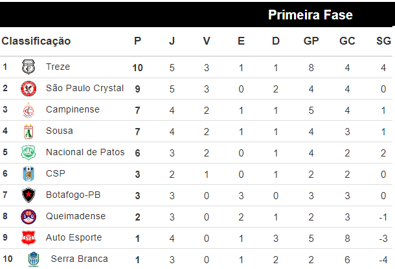Click the Queimadense team crest icon
Image resolution: width=395 pixels, height=269 pixels.
coord(27,217)
